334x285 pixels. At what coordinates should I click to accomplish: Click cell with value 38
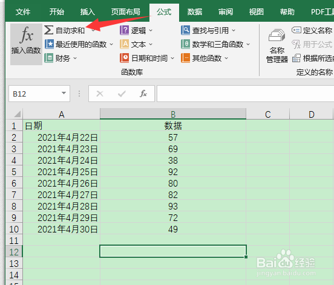173,160
